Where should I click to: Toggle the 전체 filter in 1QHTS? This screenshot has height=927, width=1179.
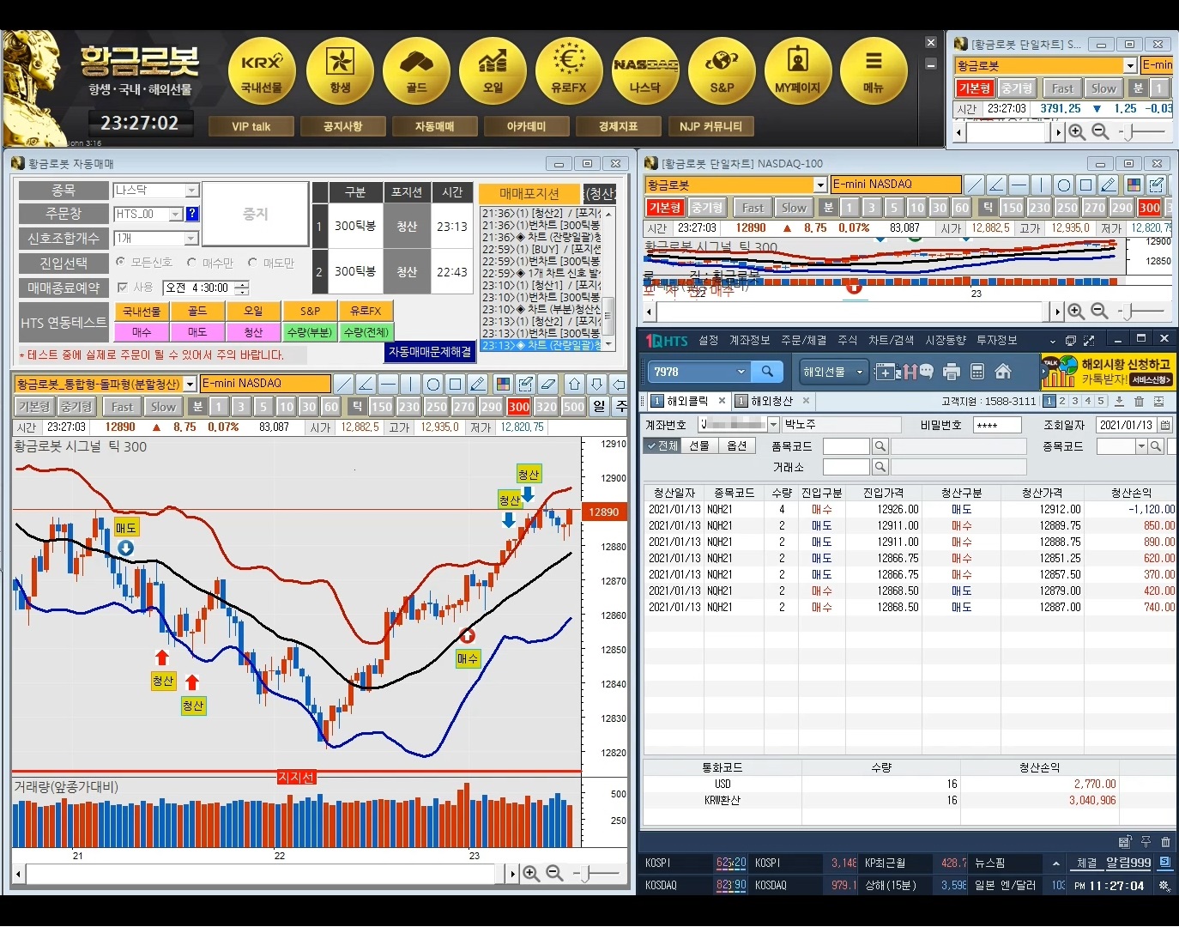point(662,445)
